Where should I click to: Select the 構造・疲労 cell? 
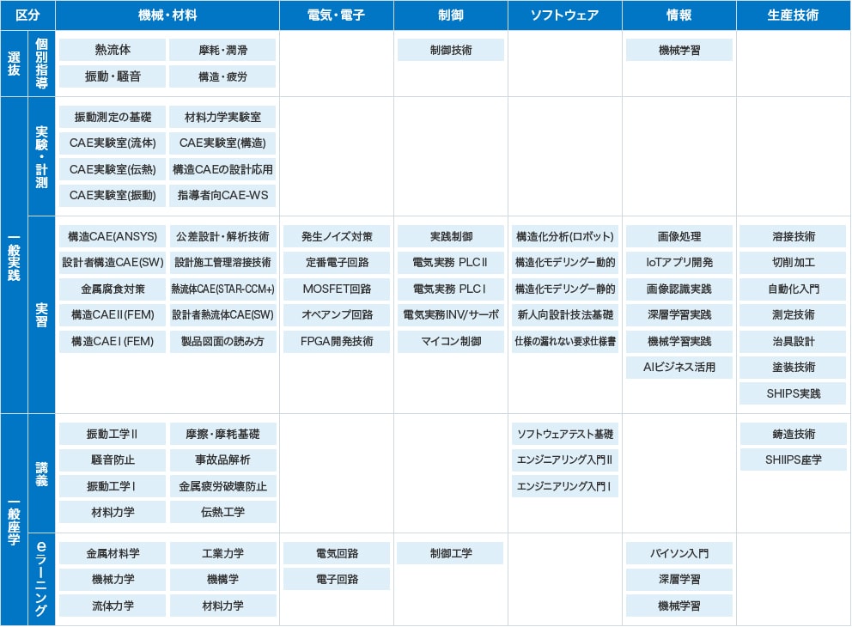pos(222,76)
